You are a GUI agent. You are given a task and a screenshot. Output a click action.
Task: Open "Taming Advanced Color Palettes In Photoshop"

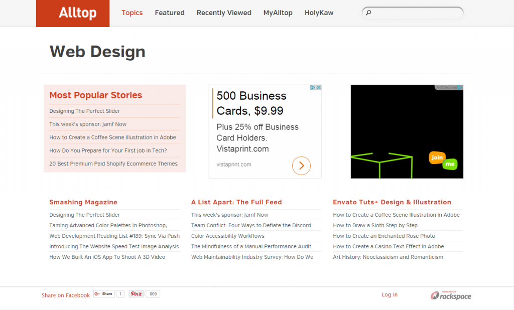[x=108, y=225]
